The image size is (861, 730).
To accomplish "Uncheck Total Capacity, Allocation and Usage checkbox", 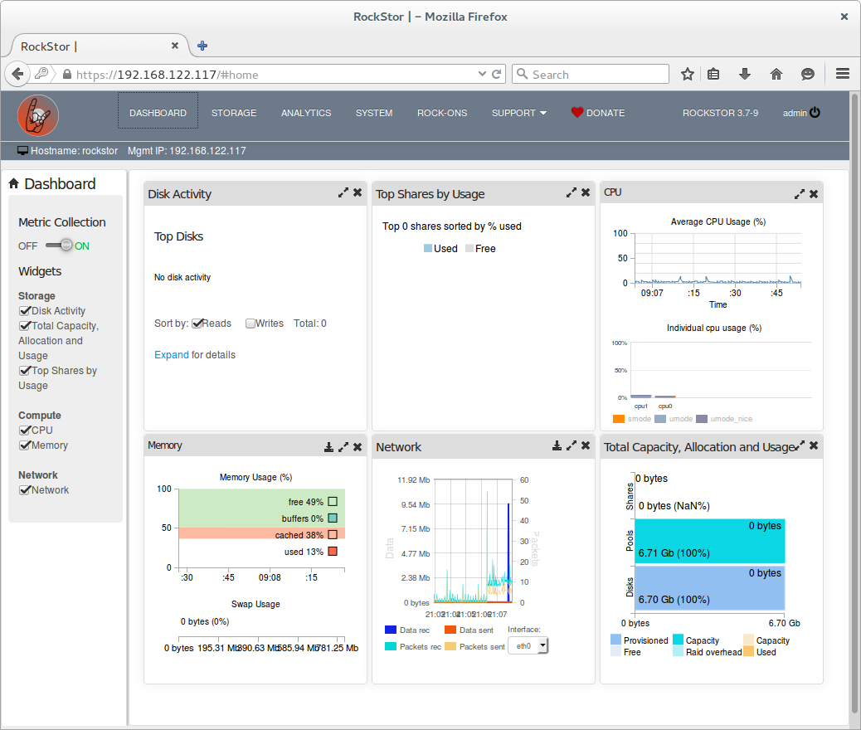I will pyautogui.click(x=25, y=326).
